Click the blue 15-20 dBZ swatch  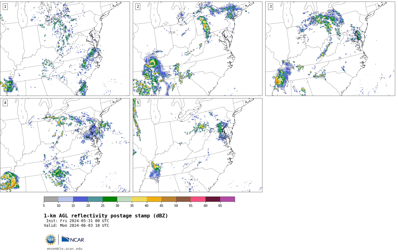tap(81, 199)
